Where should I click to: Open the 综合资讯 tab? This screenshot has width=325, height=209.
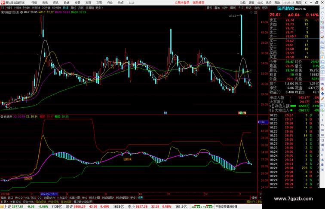[x=41, y=202]
